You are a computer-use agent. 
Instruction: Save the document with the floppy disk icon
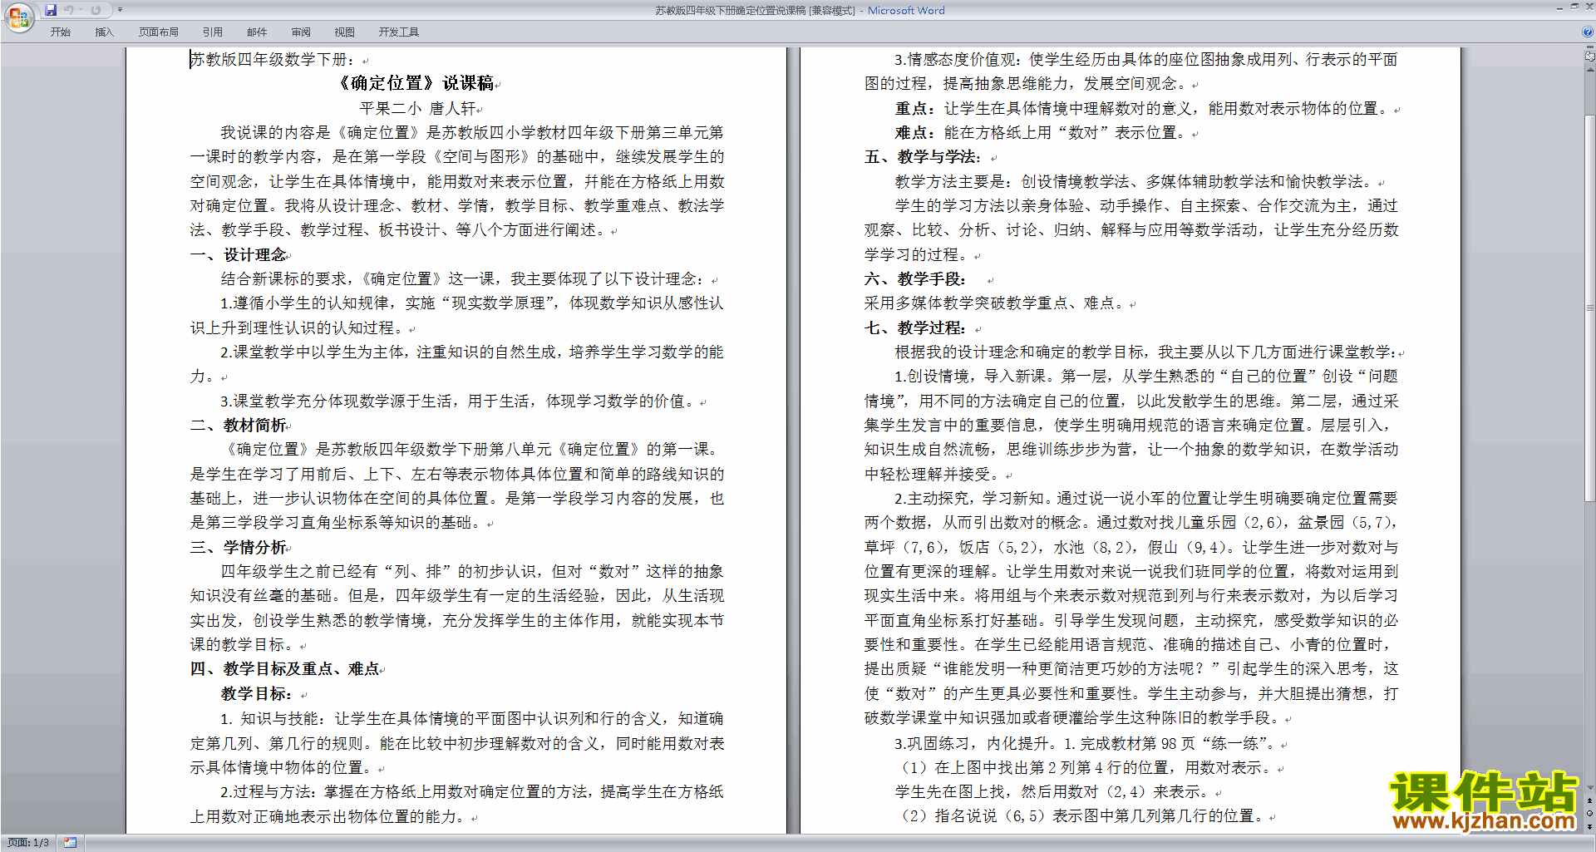51,10
